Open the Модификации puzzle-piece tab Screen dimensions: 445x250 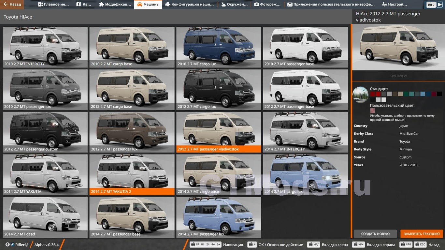tap(115, 5)
